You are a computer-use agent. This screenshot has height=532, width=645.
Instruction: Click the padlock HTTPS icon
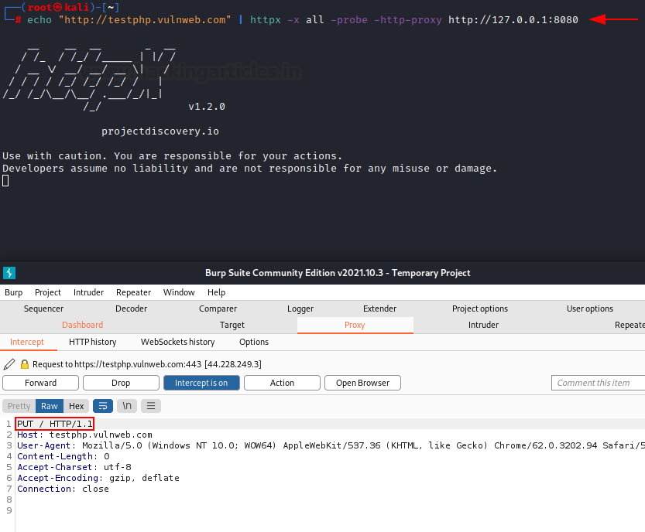[x=25, y=364]
